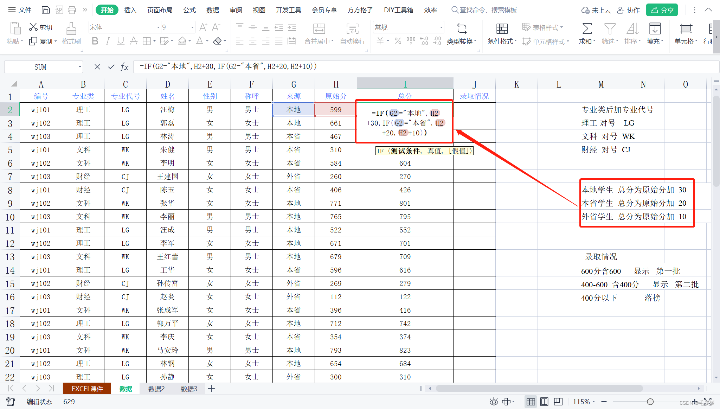Cancel the formula edit with the X icon
This screenshot has height=409, width=720.
point(97,67)
